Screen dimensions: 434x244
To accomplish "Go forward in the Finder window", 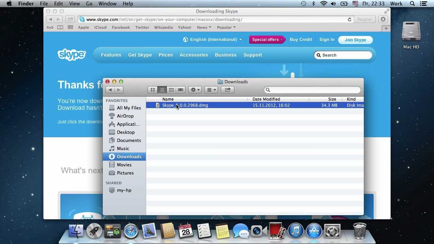I will (x=119, y=90).
